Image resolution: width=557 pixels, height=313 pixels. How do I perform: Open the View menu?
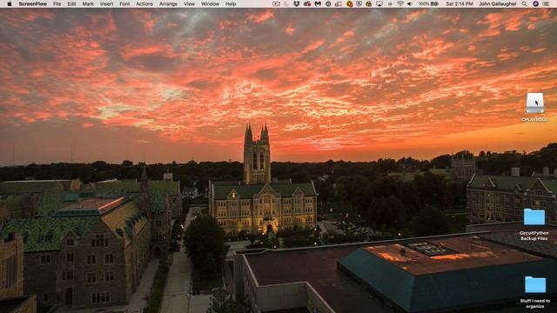(x=189, y=3)
